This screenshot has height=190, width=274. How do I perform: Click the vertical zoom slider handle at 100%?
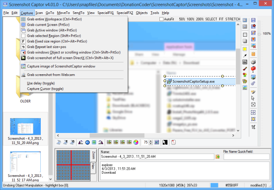pos(260,34)
